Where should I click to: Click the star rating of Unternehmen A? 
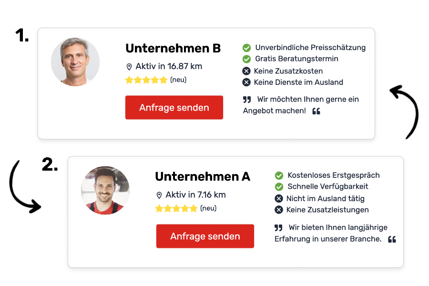[x=176, y=209]
